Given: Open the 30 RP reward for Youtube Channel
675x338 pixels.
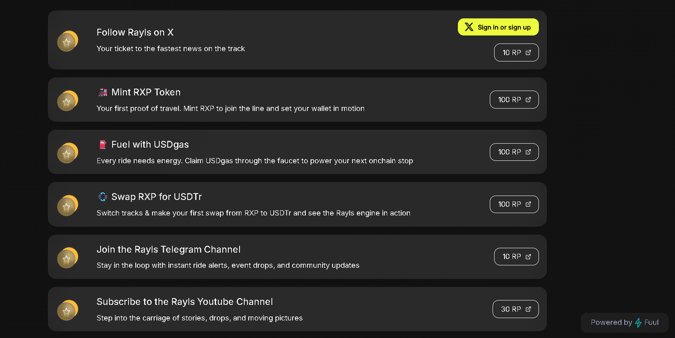Looking at the screenshot, I should [515, 309].
